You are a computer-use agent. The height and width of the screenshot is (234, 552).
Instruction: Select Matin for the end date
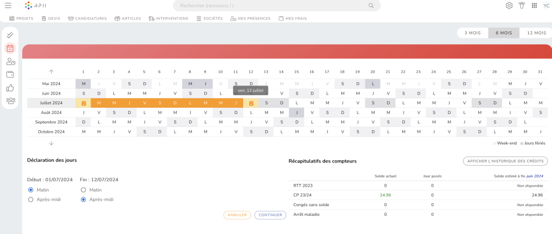click(83, 190)
